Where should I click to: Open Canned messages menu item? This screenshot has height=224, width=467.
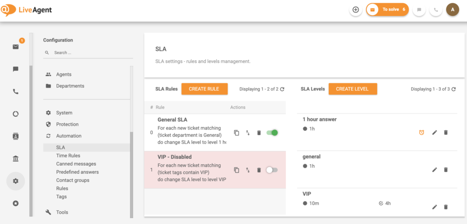(x=76, y=164)
